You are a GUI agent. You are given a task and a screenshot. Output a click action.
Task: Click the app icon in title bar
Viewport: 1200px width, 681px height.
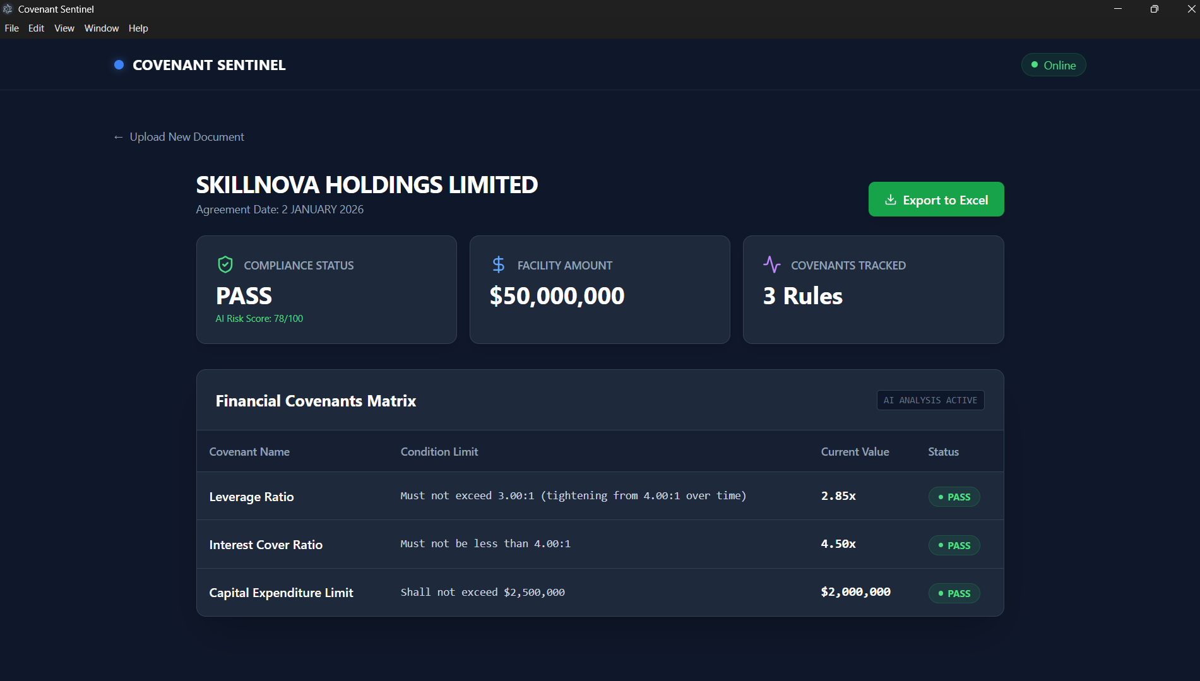click(8, 9)
